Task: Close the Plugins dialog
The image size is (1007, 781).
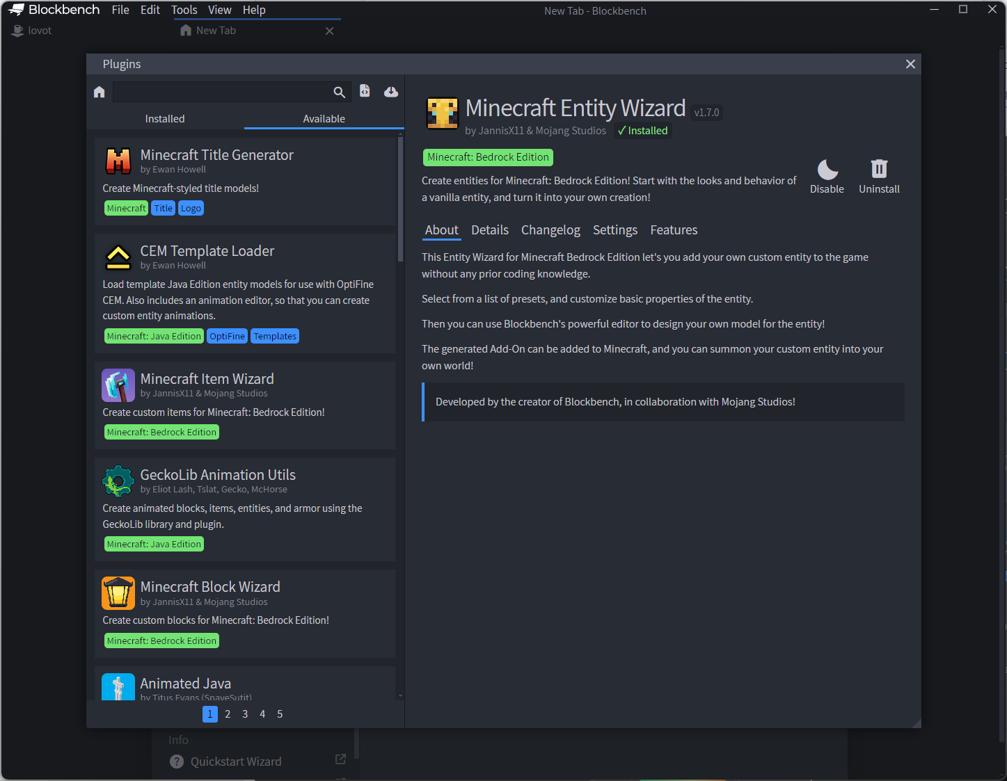Action: coord(910,64)
